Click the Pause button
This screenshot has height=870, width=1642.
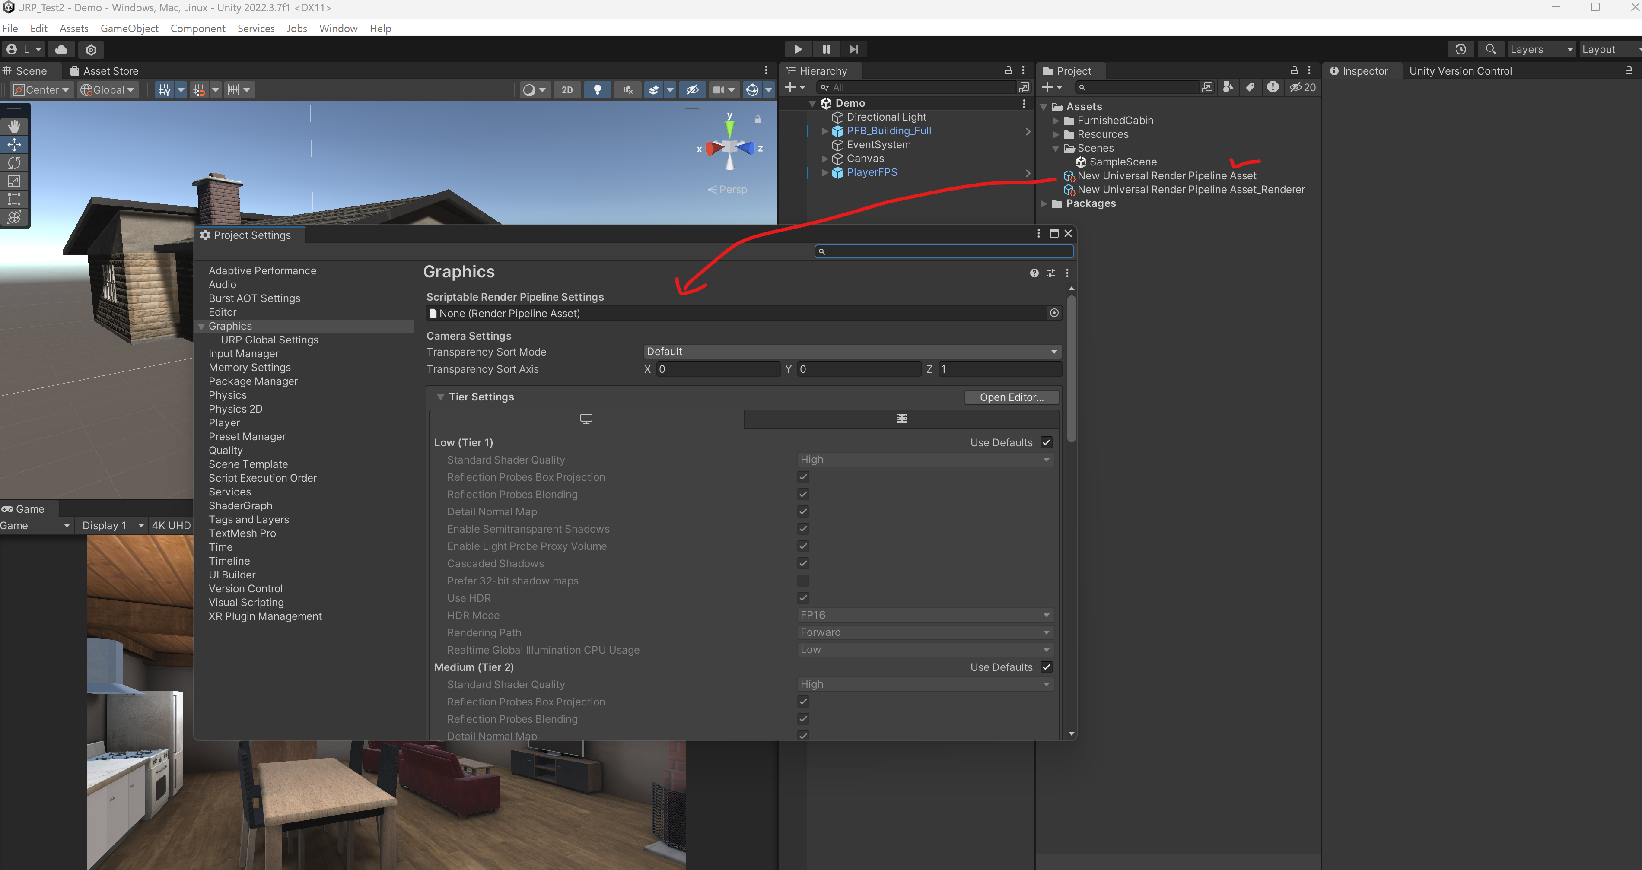826,49
